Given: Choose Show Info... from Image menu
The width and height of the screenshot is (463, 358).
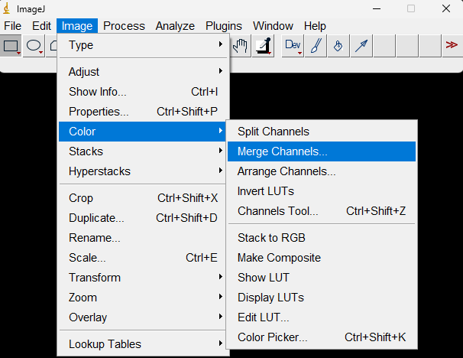Looking at the screenshot, I should click(x=143, y=92).
